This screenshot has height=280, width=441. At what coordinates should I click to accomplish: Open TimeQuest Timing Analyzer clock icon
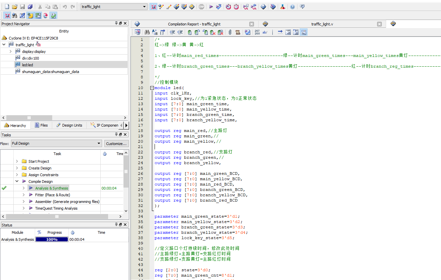236,7
